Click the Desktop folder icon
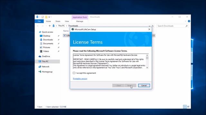Screen dimensions: 206x115 pos(41,36)
